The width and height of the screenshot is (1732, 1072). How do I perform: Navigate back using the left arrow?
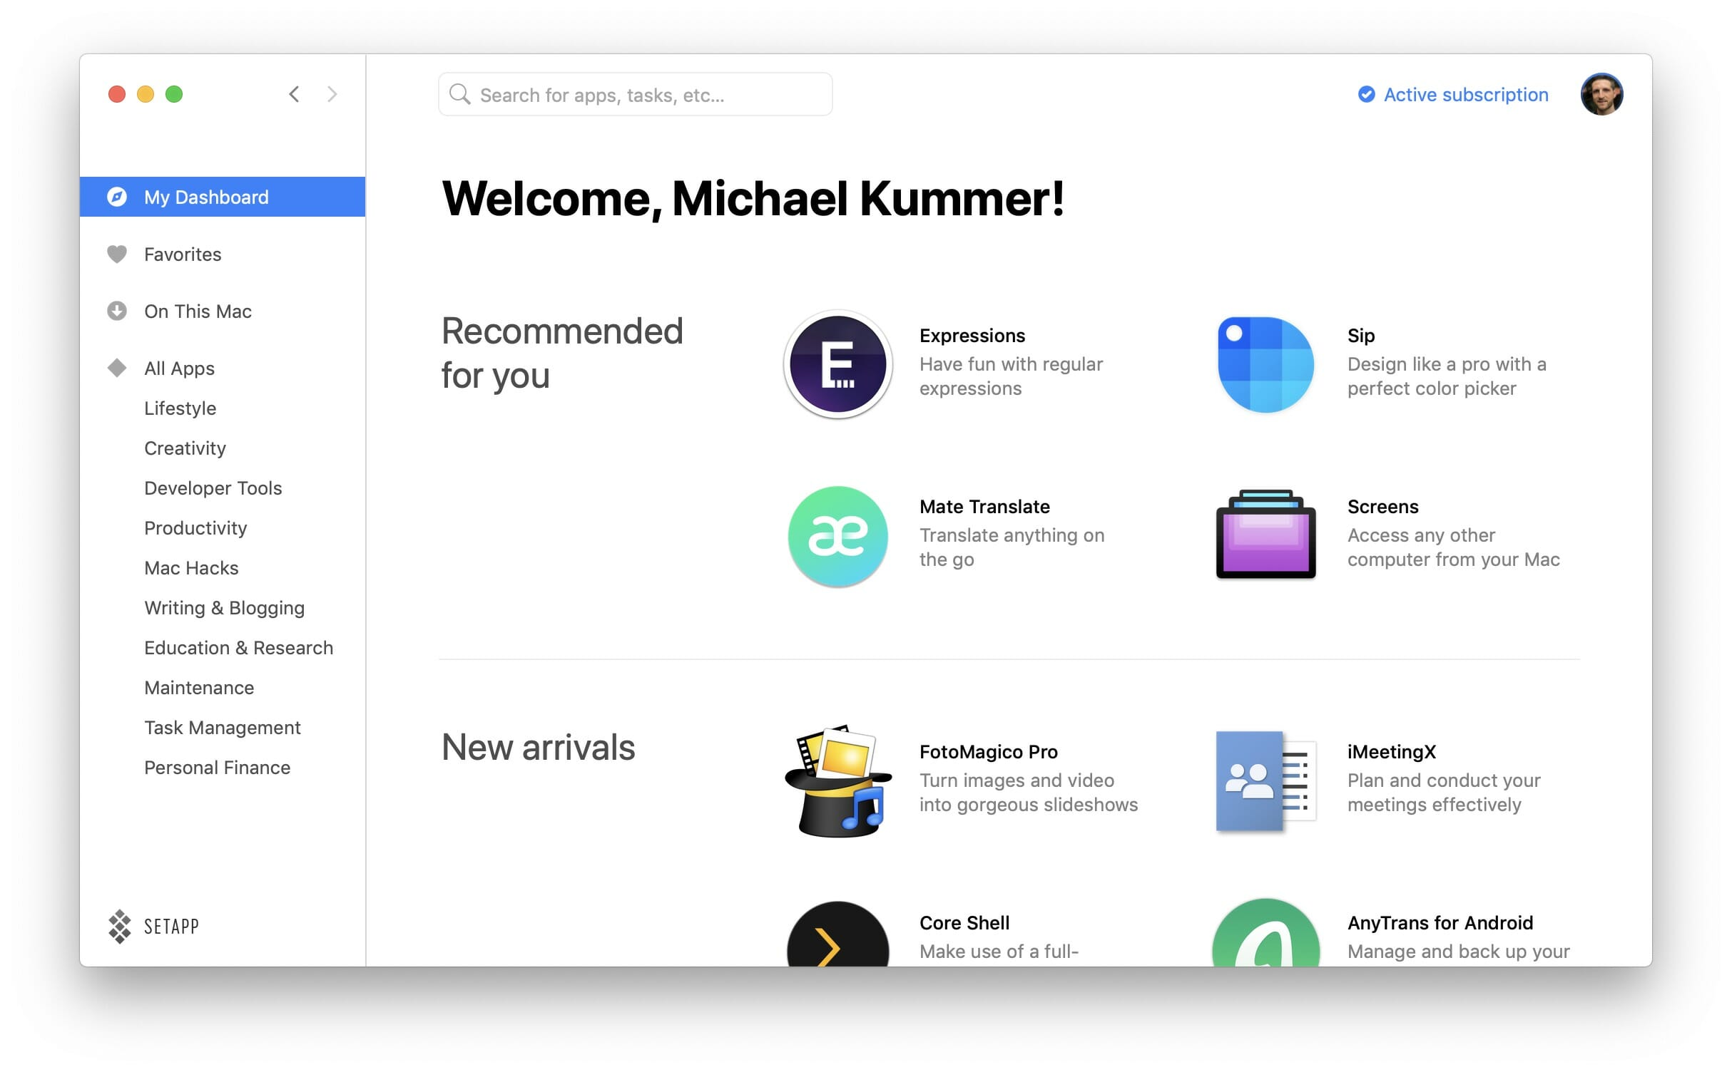(x=295, y=93)
